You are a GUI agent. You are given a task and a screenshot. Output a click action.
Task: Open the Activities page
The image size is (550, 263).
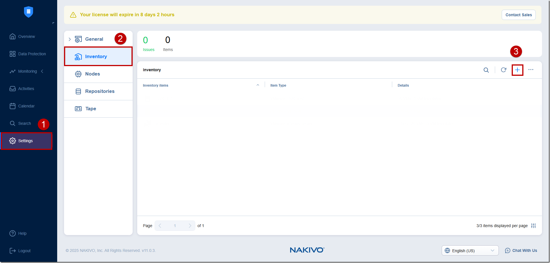(26, 89)
